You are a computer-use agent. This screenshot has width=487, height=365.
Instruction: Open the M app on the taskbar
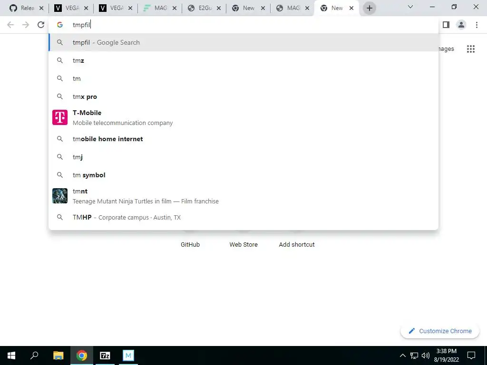click(128, 355)
